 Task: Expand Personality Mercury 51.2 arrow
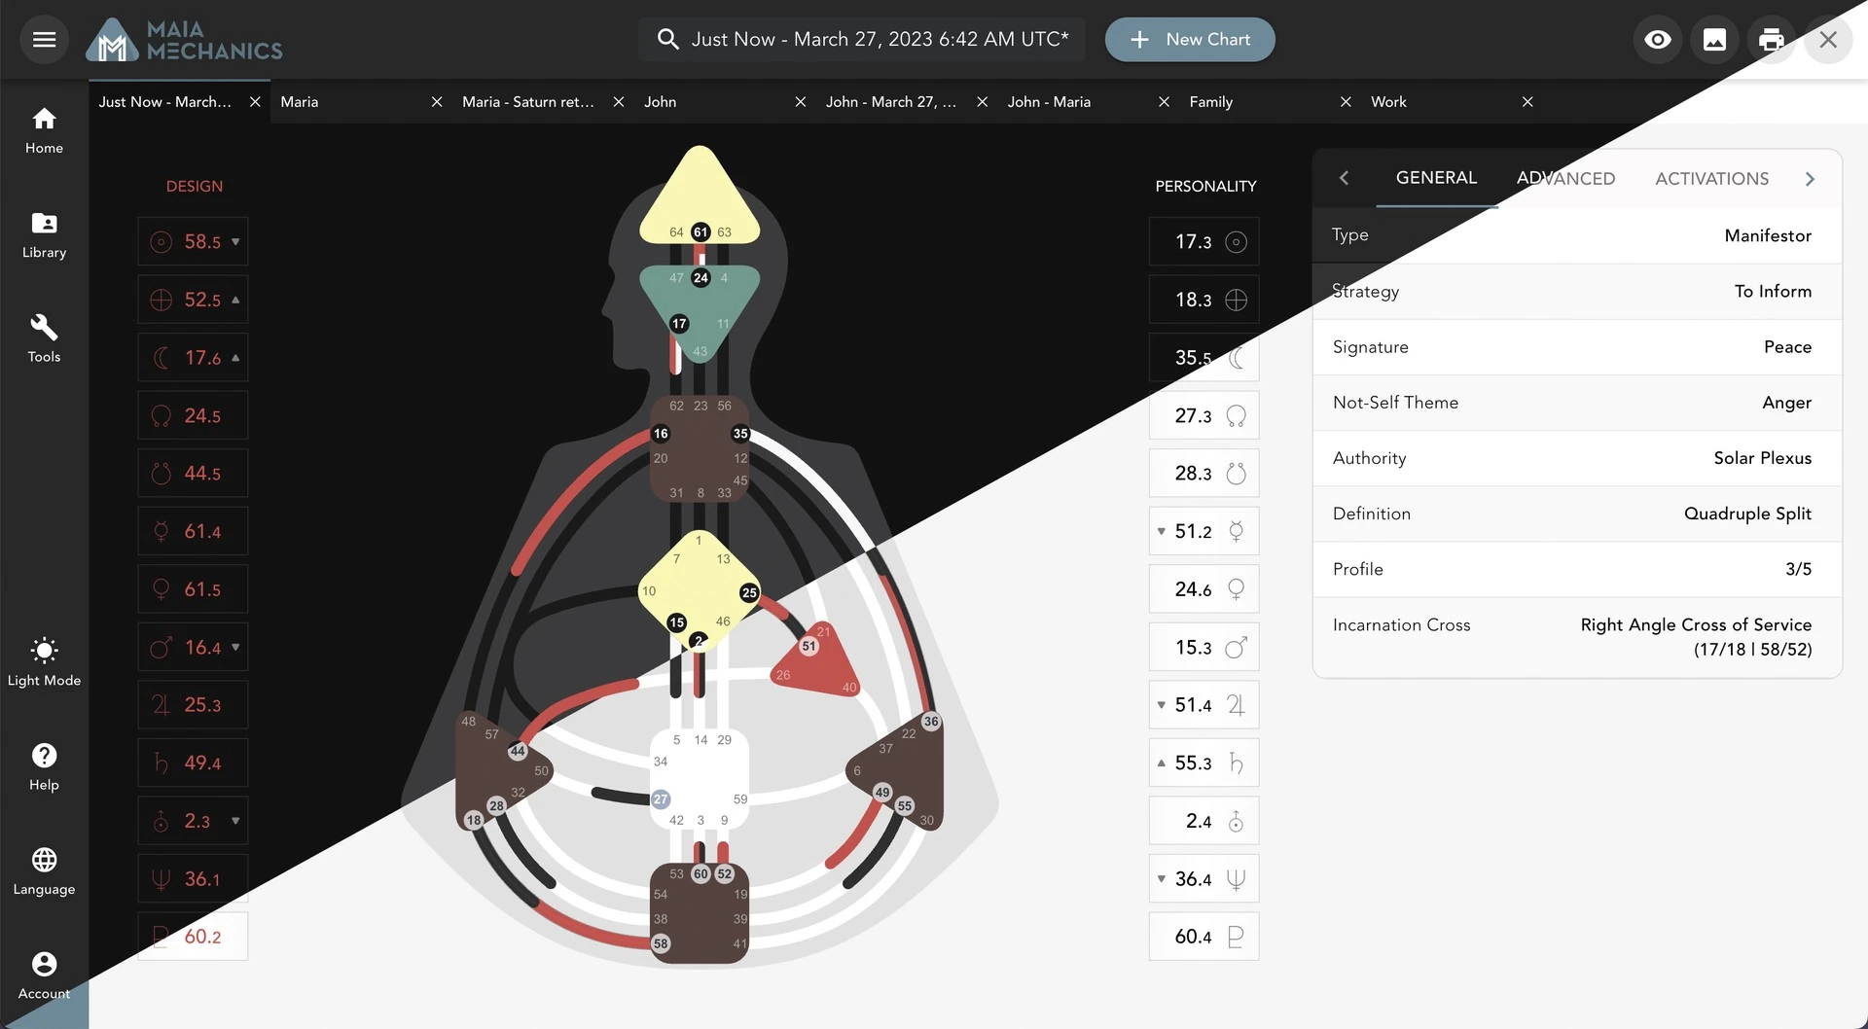[x=1161, y=532]
